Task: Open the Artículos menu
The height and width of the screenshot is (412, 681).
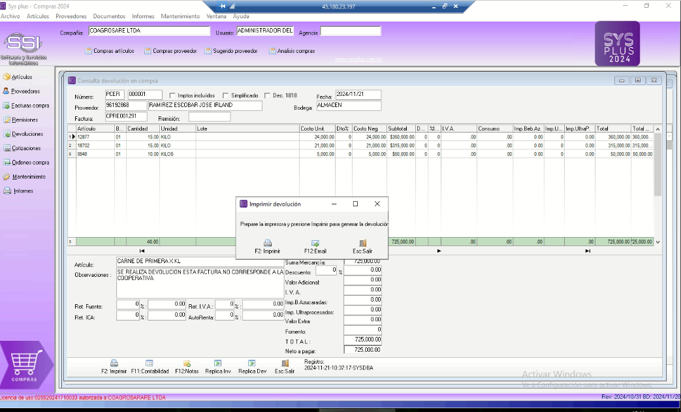Action: pos(38,16)
